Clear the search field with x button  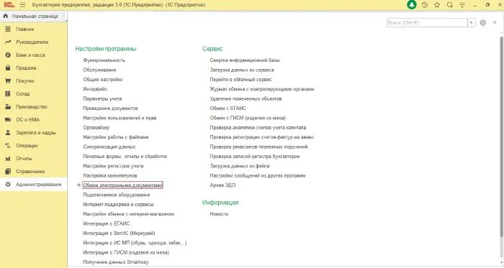pyautogui.click(x=471, y=23)
